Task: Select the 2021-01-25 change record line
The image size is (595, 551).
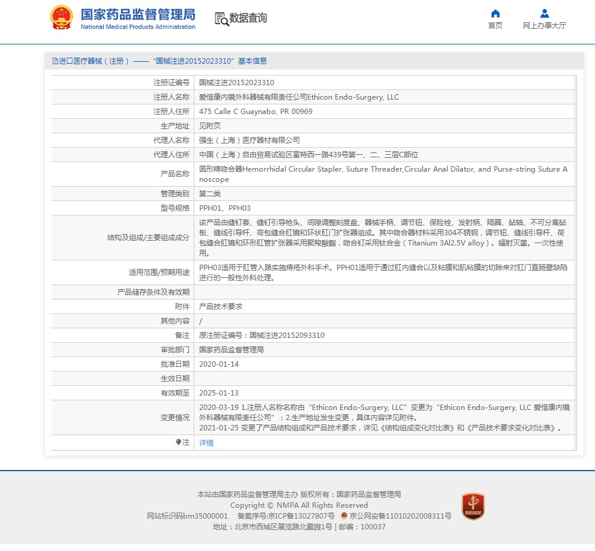Action: (x=381, y=429)
